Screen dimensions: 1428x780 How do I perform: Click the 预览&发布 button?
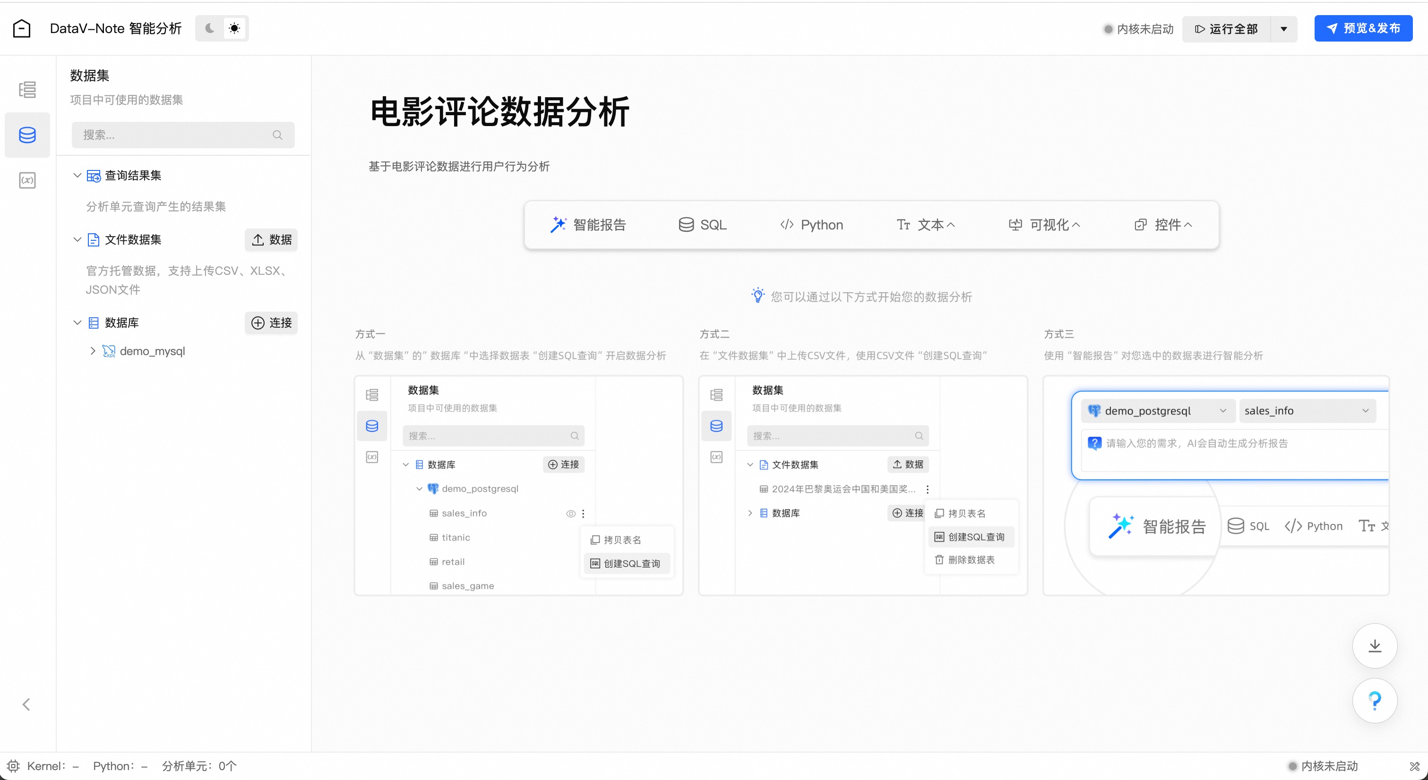coord(1363,28)
